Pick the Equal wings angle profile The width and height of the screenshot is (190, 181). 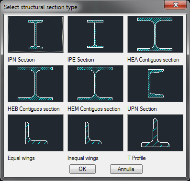(35, 133)
